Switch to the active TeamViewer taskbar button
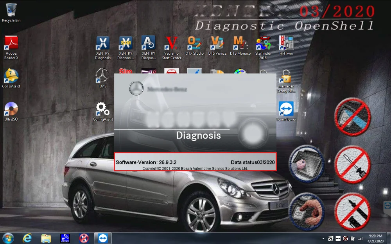The height and width of the screenshot is (244, 391). click(x=103, y=238)
